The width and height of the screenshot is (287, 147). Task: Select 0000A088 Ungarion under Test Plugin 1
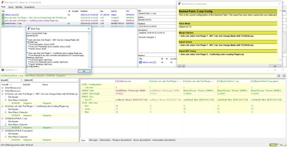[x=39, y=103]
